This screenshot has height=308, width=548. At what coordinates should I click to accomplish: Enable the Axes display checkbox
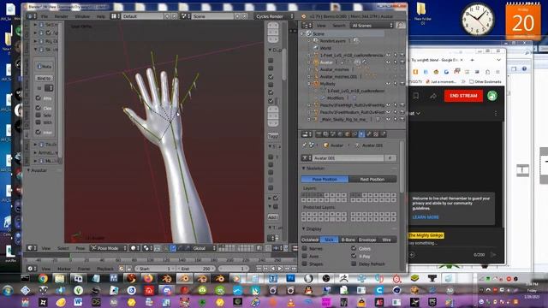305,256
